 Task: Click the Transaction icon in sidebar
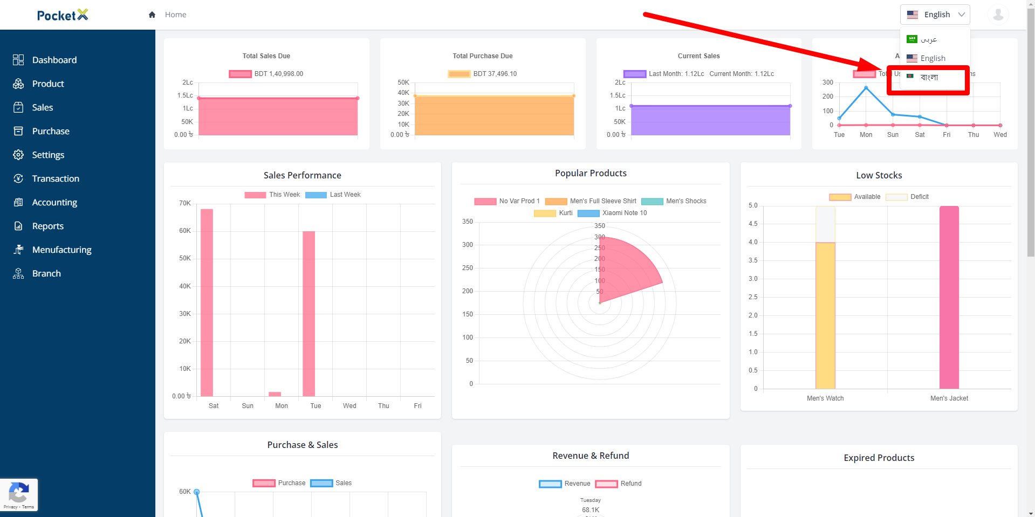click(x=18, y=178)
